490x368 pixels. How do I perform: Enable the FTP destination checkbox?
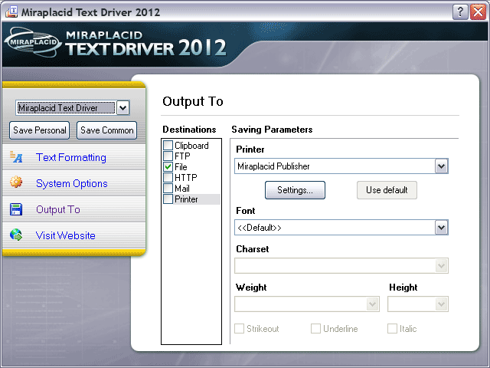click(168, 156)
